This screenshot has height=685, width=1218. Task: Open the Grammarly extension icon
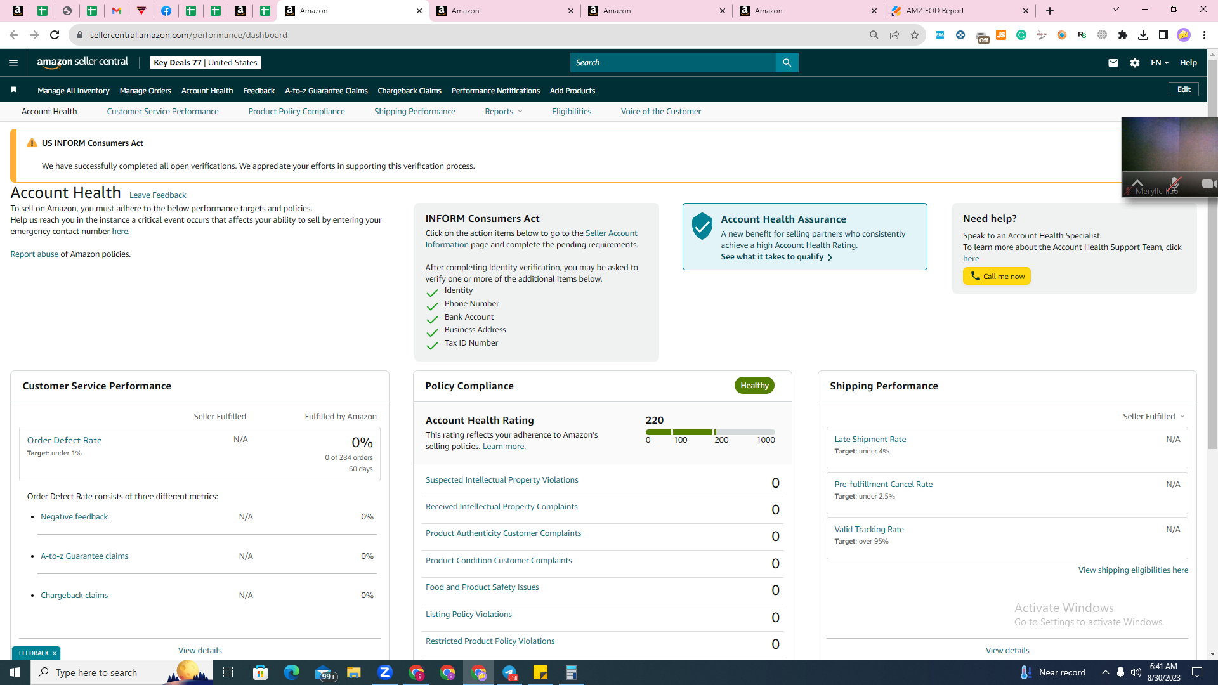coord(1021,35)
